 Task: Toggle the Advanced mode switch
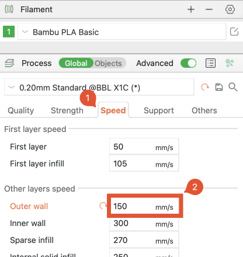coord(188,63)
